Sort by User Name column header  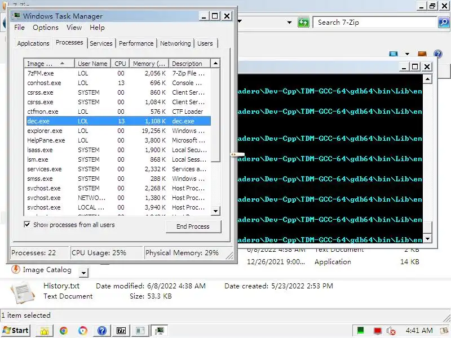pos(92,64)
